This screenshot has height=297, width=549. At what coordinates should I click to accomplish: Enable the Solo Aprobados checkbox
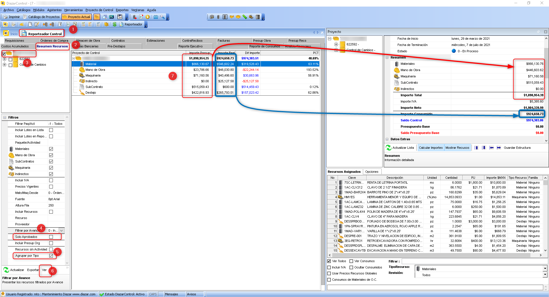pyautogui.click(x=51, y=237)
